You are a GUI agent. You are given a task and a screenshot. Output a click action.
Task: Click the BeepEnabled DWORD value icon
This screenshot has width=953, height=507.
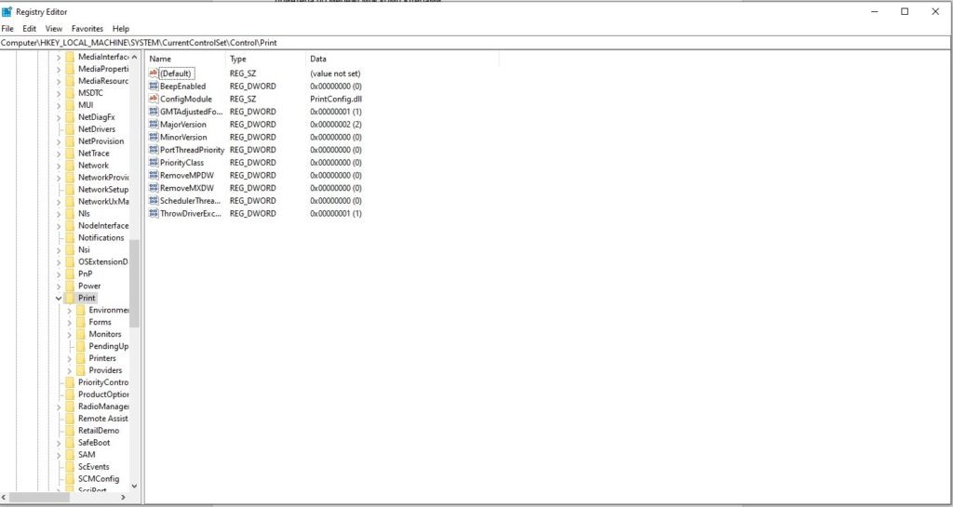[x=154, y=87]
